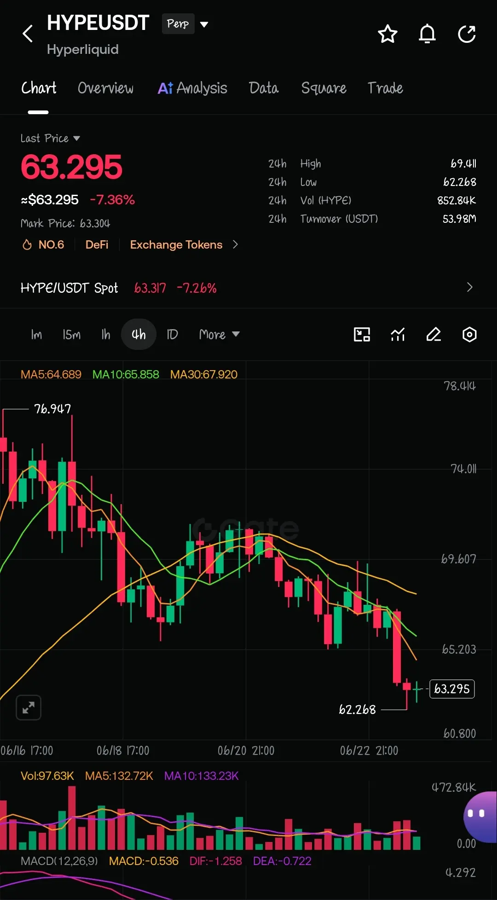Tap the current price label 63.295
Screen dimensions: 497x900
pos(452,689)
